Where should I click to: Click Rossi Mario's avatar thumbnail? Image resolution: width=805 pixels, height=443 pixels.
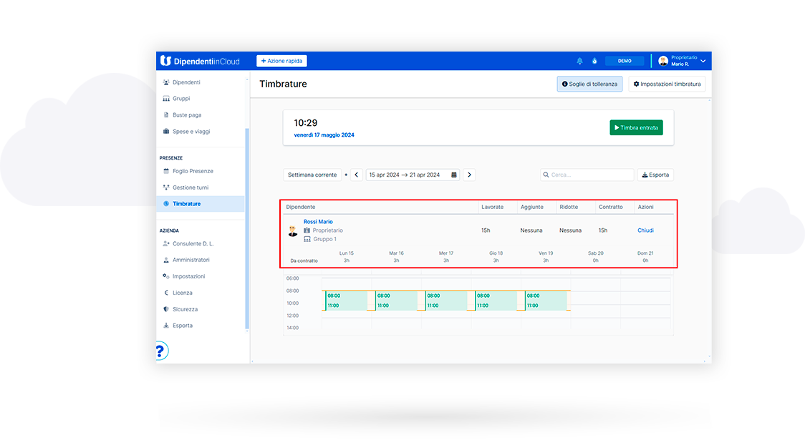pos(293,231)
